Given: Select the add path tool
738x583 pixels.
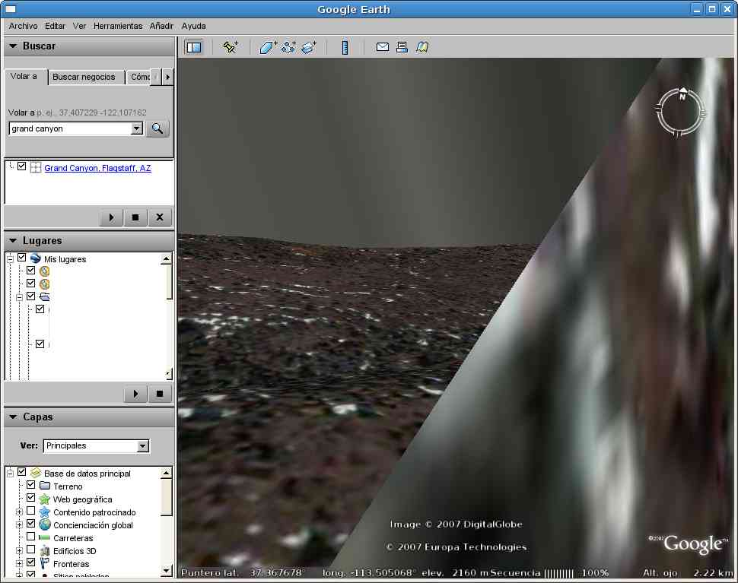Looking at the screenshot, I should [x=288, y=47].
